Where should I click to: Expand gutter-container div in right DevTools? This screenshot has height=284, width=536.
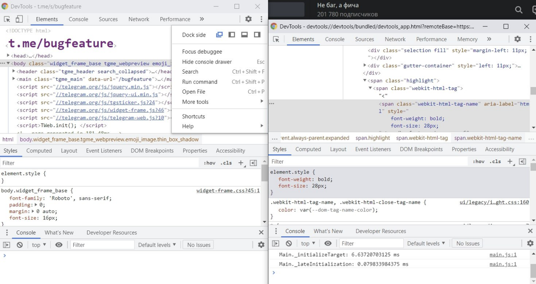coord(365,66)
